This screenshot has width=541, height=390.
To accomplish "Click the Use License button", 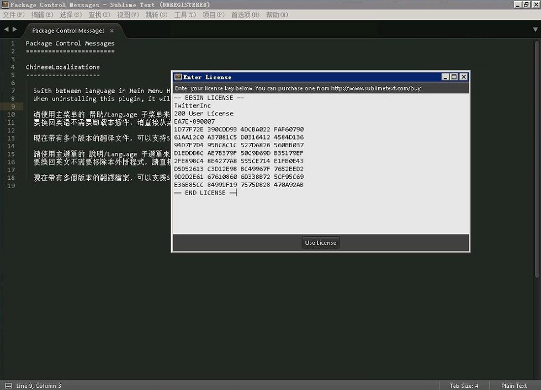I will pyautogui.click(x=320, y=243).
